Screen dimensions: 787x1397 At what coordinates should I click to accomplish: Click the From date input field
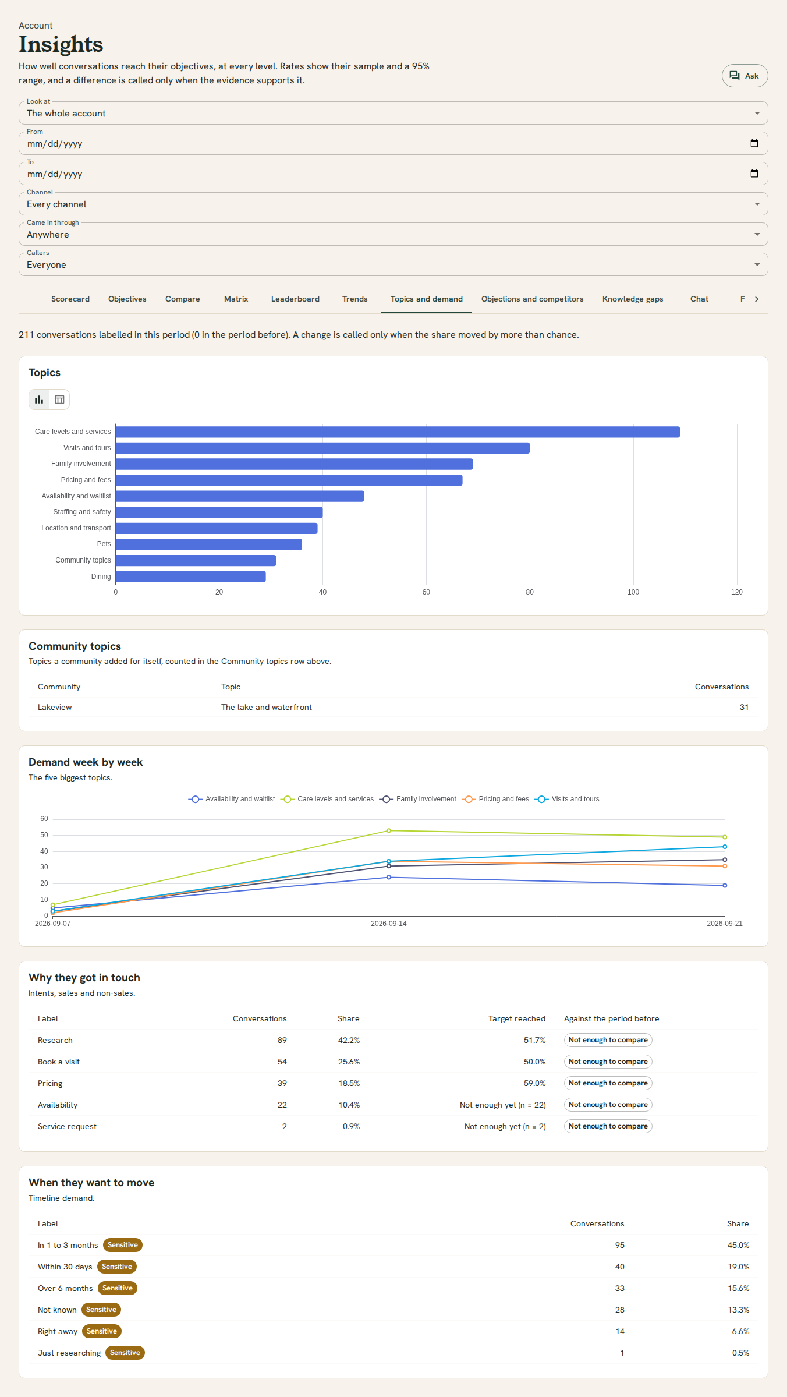393,143
